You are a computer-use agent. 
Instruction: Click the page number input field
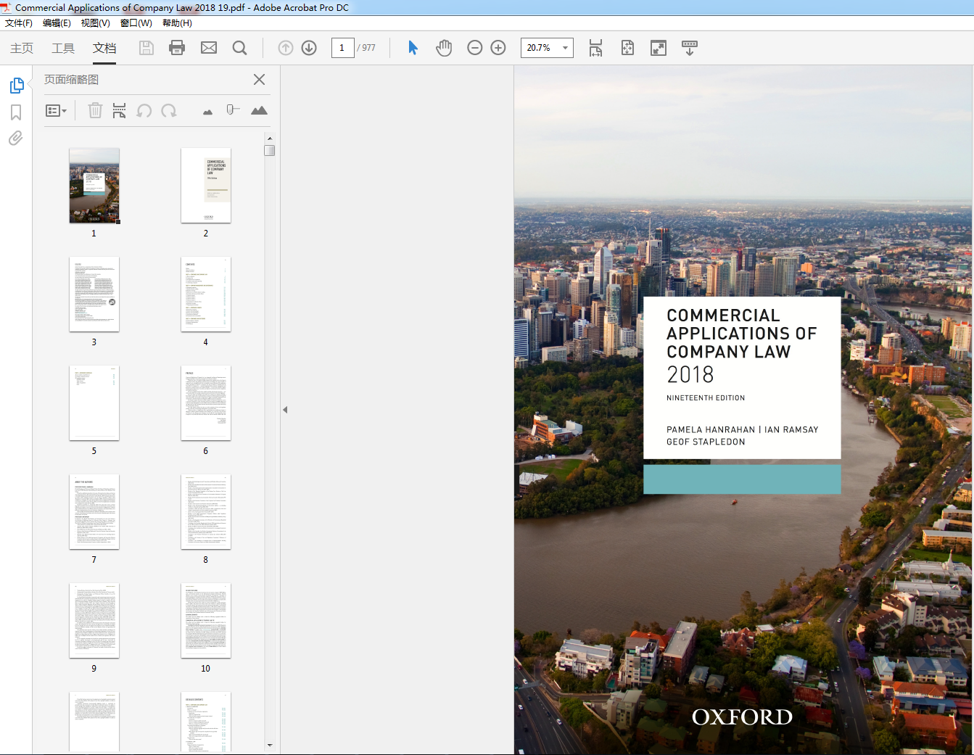(342, 48)
